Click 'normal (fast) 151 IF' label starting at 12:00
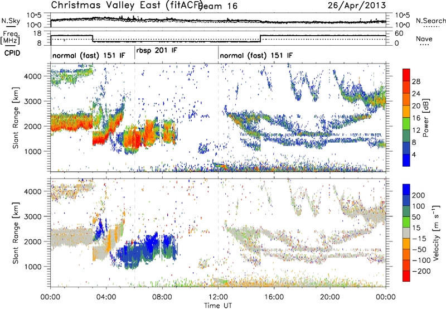 point(256,55)
